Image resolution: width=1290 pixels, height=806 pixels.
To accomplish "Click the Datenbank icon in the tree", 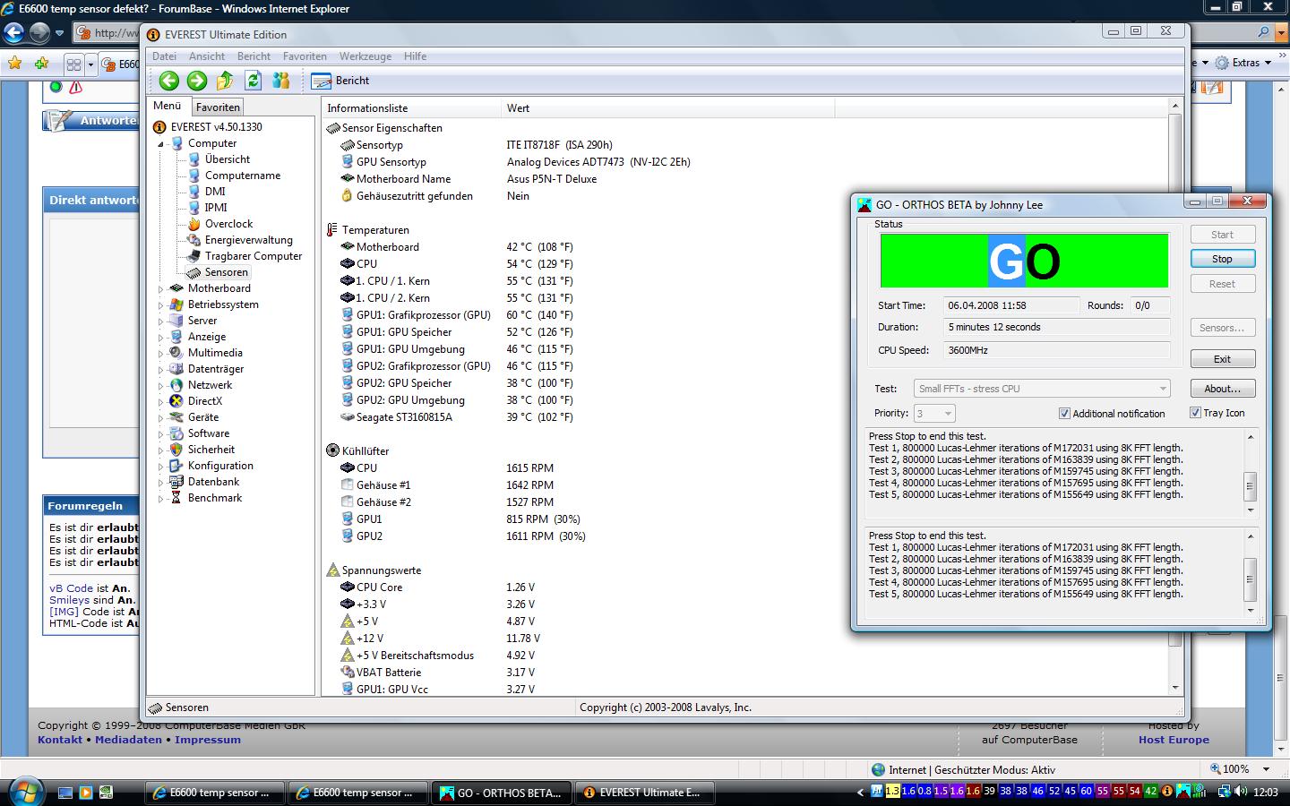I will [x=176, y=482].
